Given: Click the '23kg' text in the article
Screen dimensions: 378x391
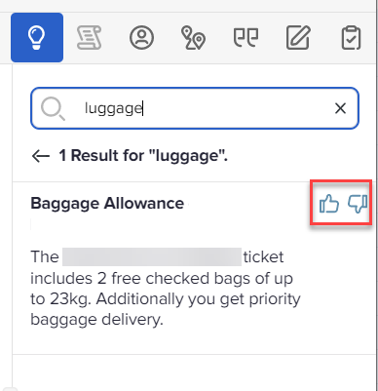Looking at the screenshot, I should tap(70, 299).
